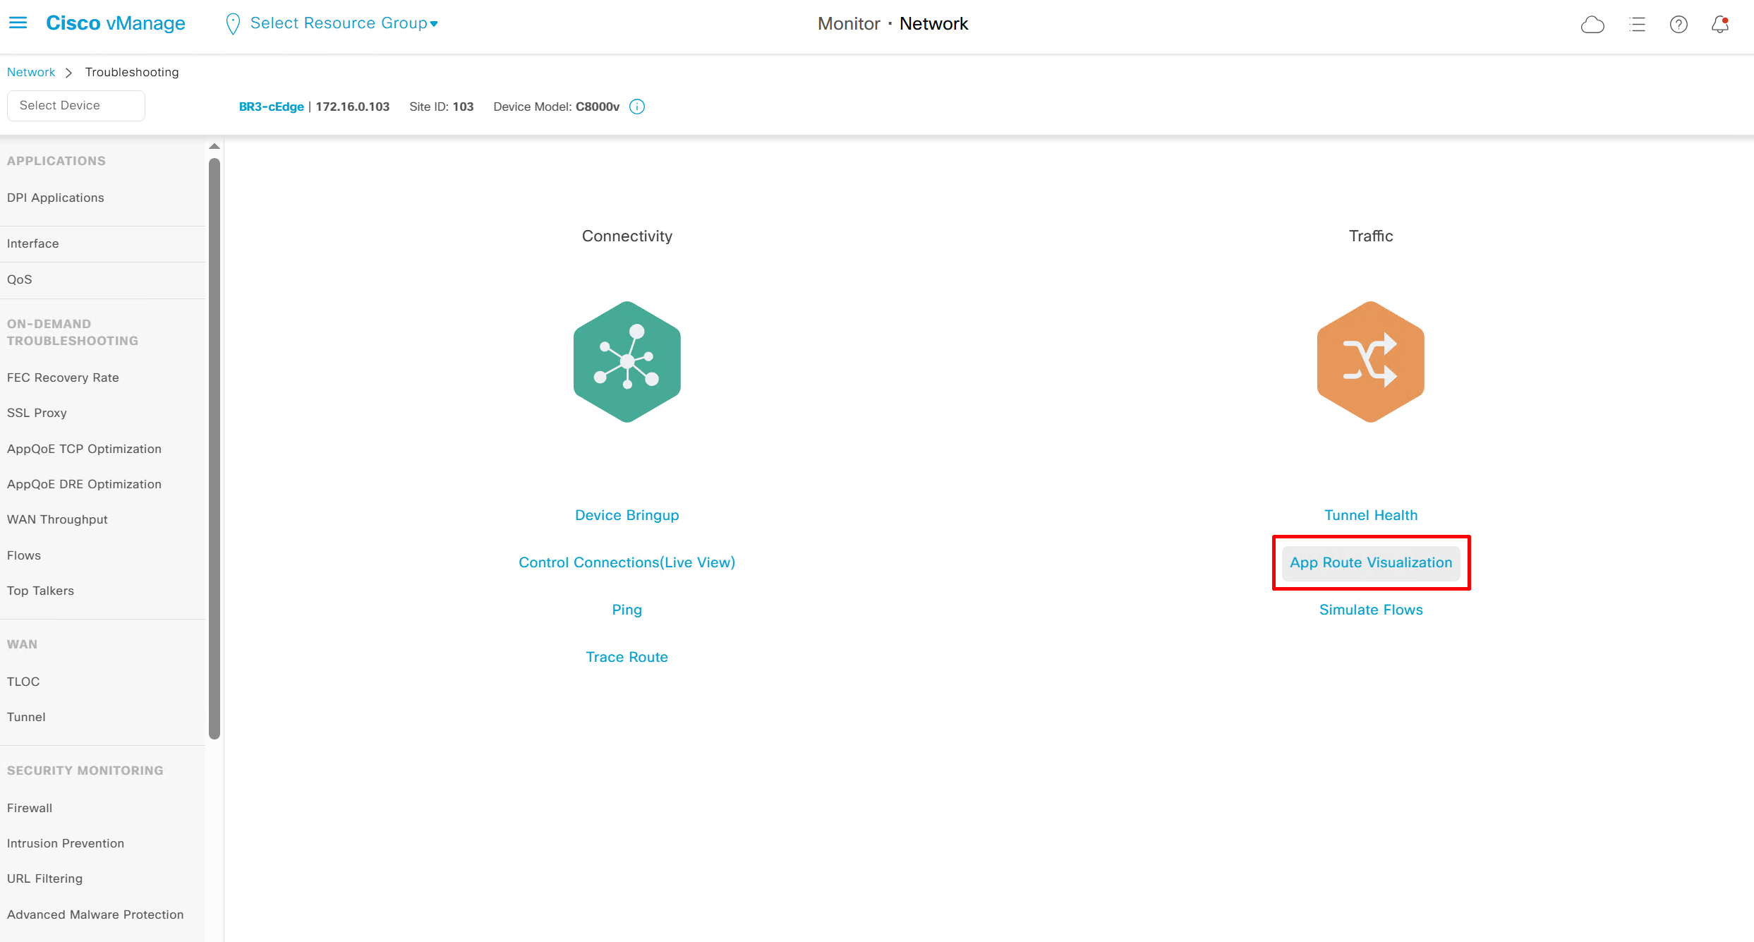Click the location pin icon
1754x942 pixels.
tap(232, 24)
